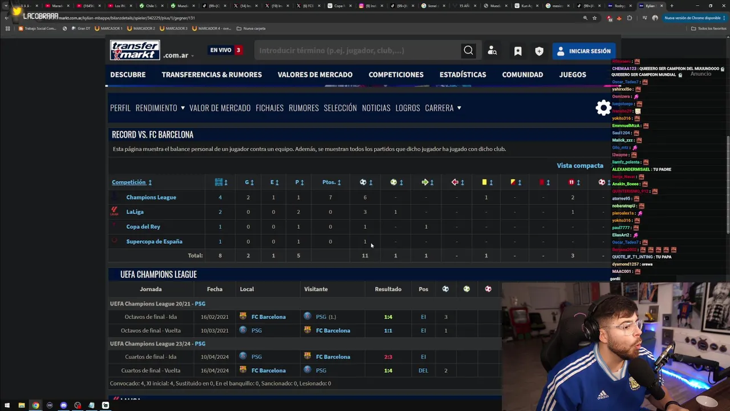This screenshot has height=411, width=730.
Task: Go to the RUMORES tab
Action: [x=303, y=108]
